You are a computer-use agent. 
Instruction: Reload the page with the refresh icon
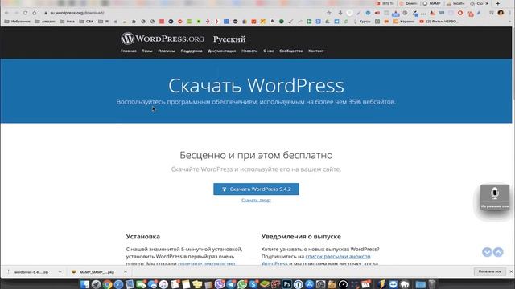25,13
